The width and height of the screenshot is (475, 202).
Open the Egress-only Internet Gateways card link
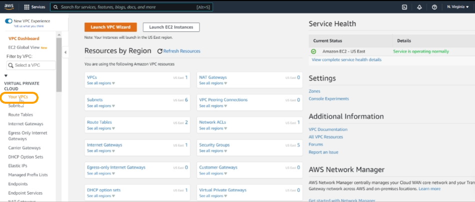116,167
